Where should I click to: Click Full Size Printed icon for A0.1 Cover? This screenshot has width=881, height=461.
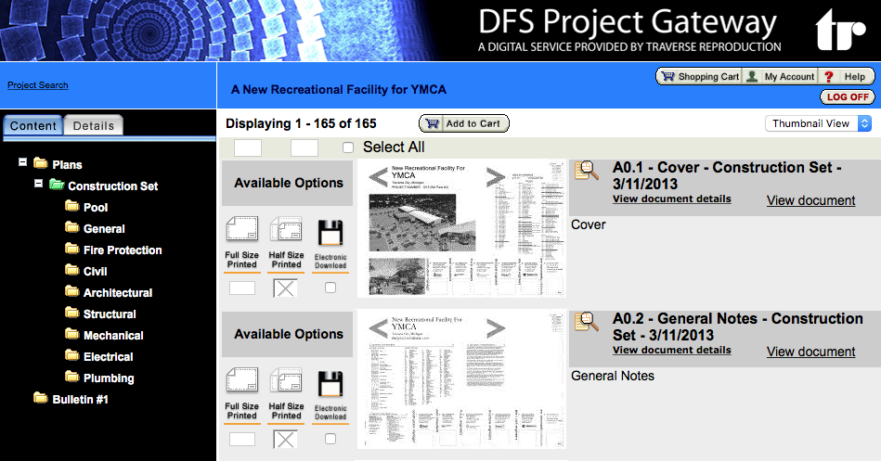(242, 230)
